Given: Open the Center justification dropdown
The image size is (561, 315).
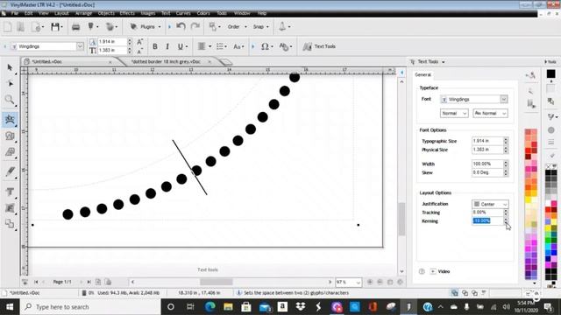Looking at the screenshot, I should [x=490, y=204].
